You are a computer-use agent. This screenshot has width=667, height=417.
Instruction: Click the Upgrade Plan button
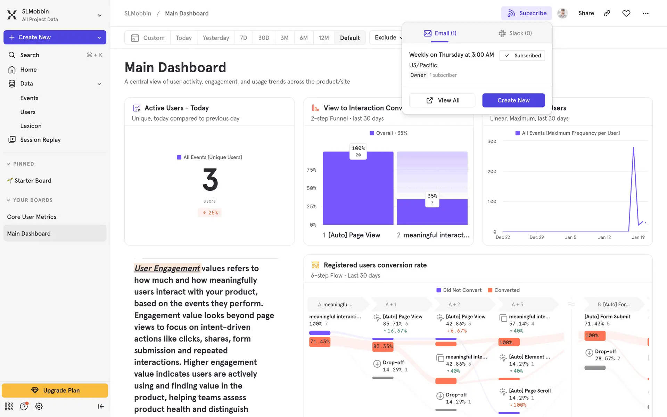55,390
